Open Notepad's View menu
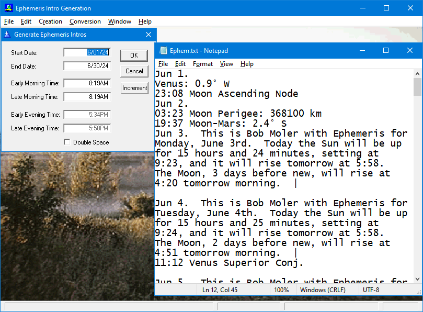The height and width of the screenshot is (312, 423). point(226,63)
